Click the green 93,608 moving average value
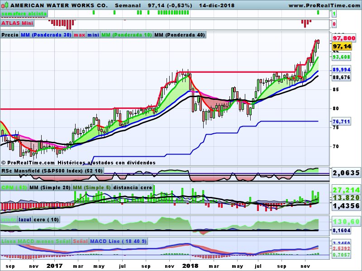Screen dimensions: 362x271 pos(342,57)
